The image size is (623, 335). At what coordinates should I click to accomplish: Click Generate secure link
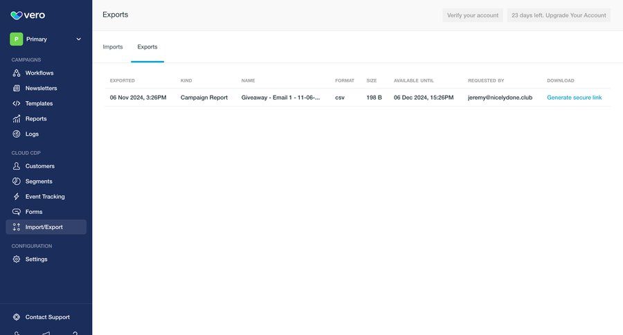pyautogui.click(x=574, y=98)
